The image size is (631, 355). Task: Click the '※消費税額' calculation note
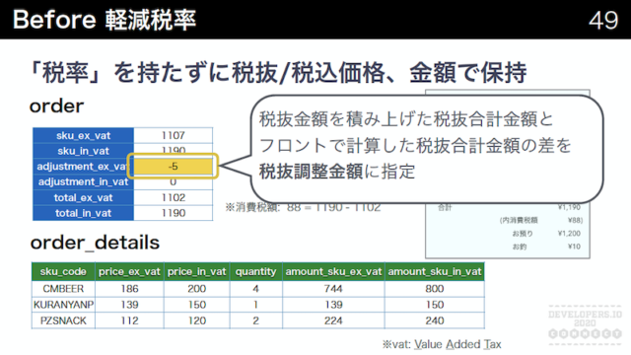coord(303,208)
